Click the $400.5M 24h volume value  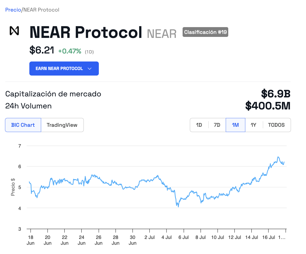(x=268, y=106)
